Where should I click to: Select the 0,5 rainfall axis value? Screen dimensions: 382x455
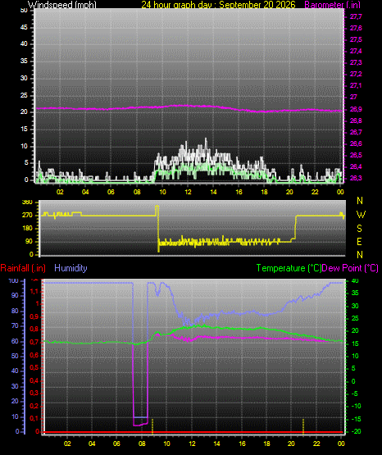pos(34,367)
